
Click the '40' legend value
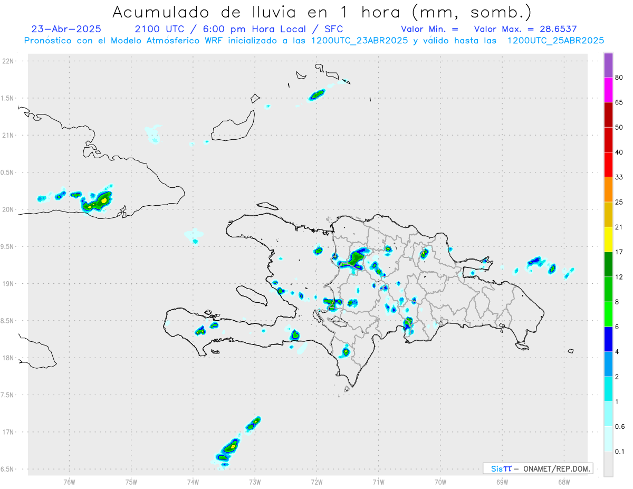[619, 152]
